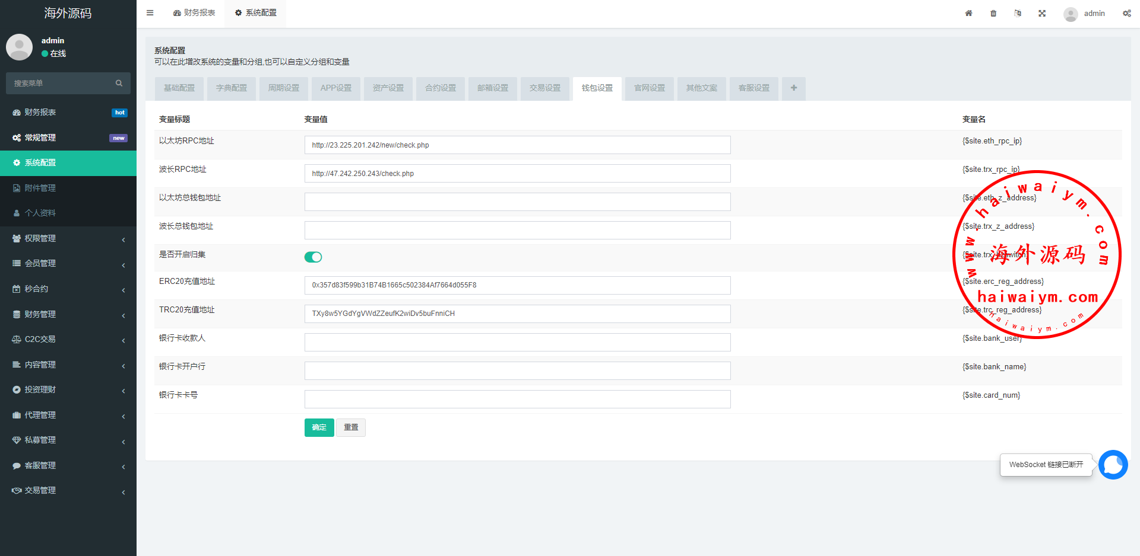Expand the 权限管理 sidebar menu
Screen dimensions: 1140x556
tap(68, 238)
